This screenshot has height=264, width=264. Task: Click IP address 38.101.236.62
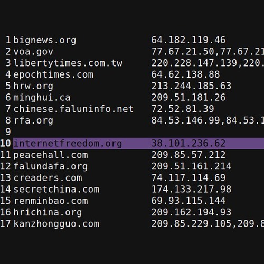[188, 144]
